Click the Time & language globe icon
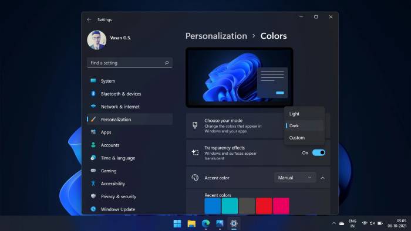 pyautogui.click(x=93, y=158)
